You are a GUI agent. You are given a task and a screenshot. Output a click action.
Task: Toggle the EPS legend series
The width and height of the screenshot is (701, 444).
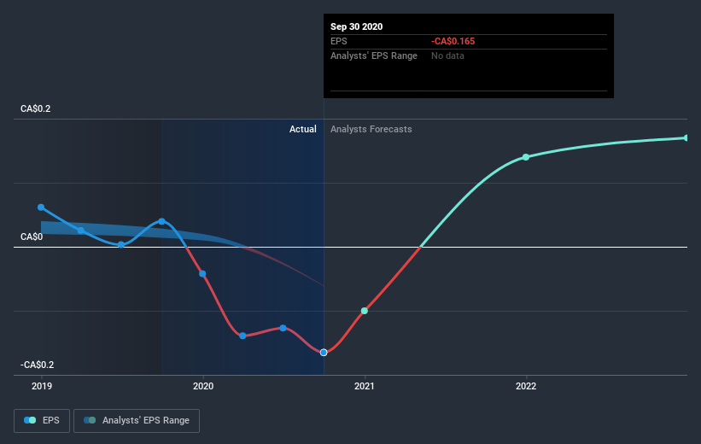(x=42, y=420)
